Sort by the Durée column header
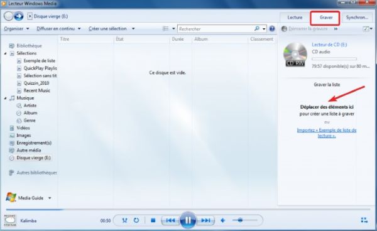The height and width of the screenshot is (231, 377). point(178,39)
